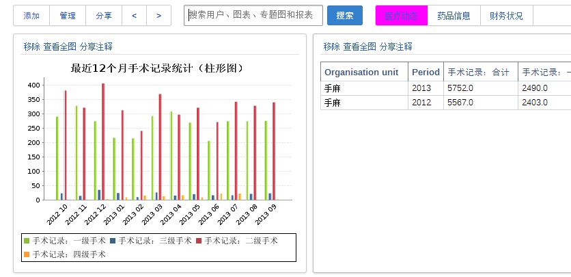Click 分享注释 in the table panel
Screen dimensions: 571x277
click(x=396, y=47)
